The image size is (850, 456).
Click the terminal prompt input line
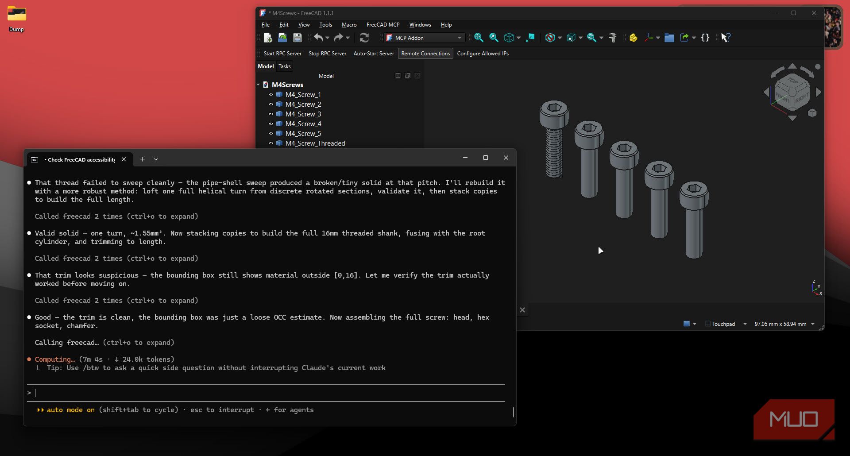click(266, 393)
